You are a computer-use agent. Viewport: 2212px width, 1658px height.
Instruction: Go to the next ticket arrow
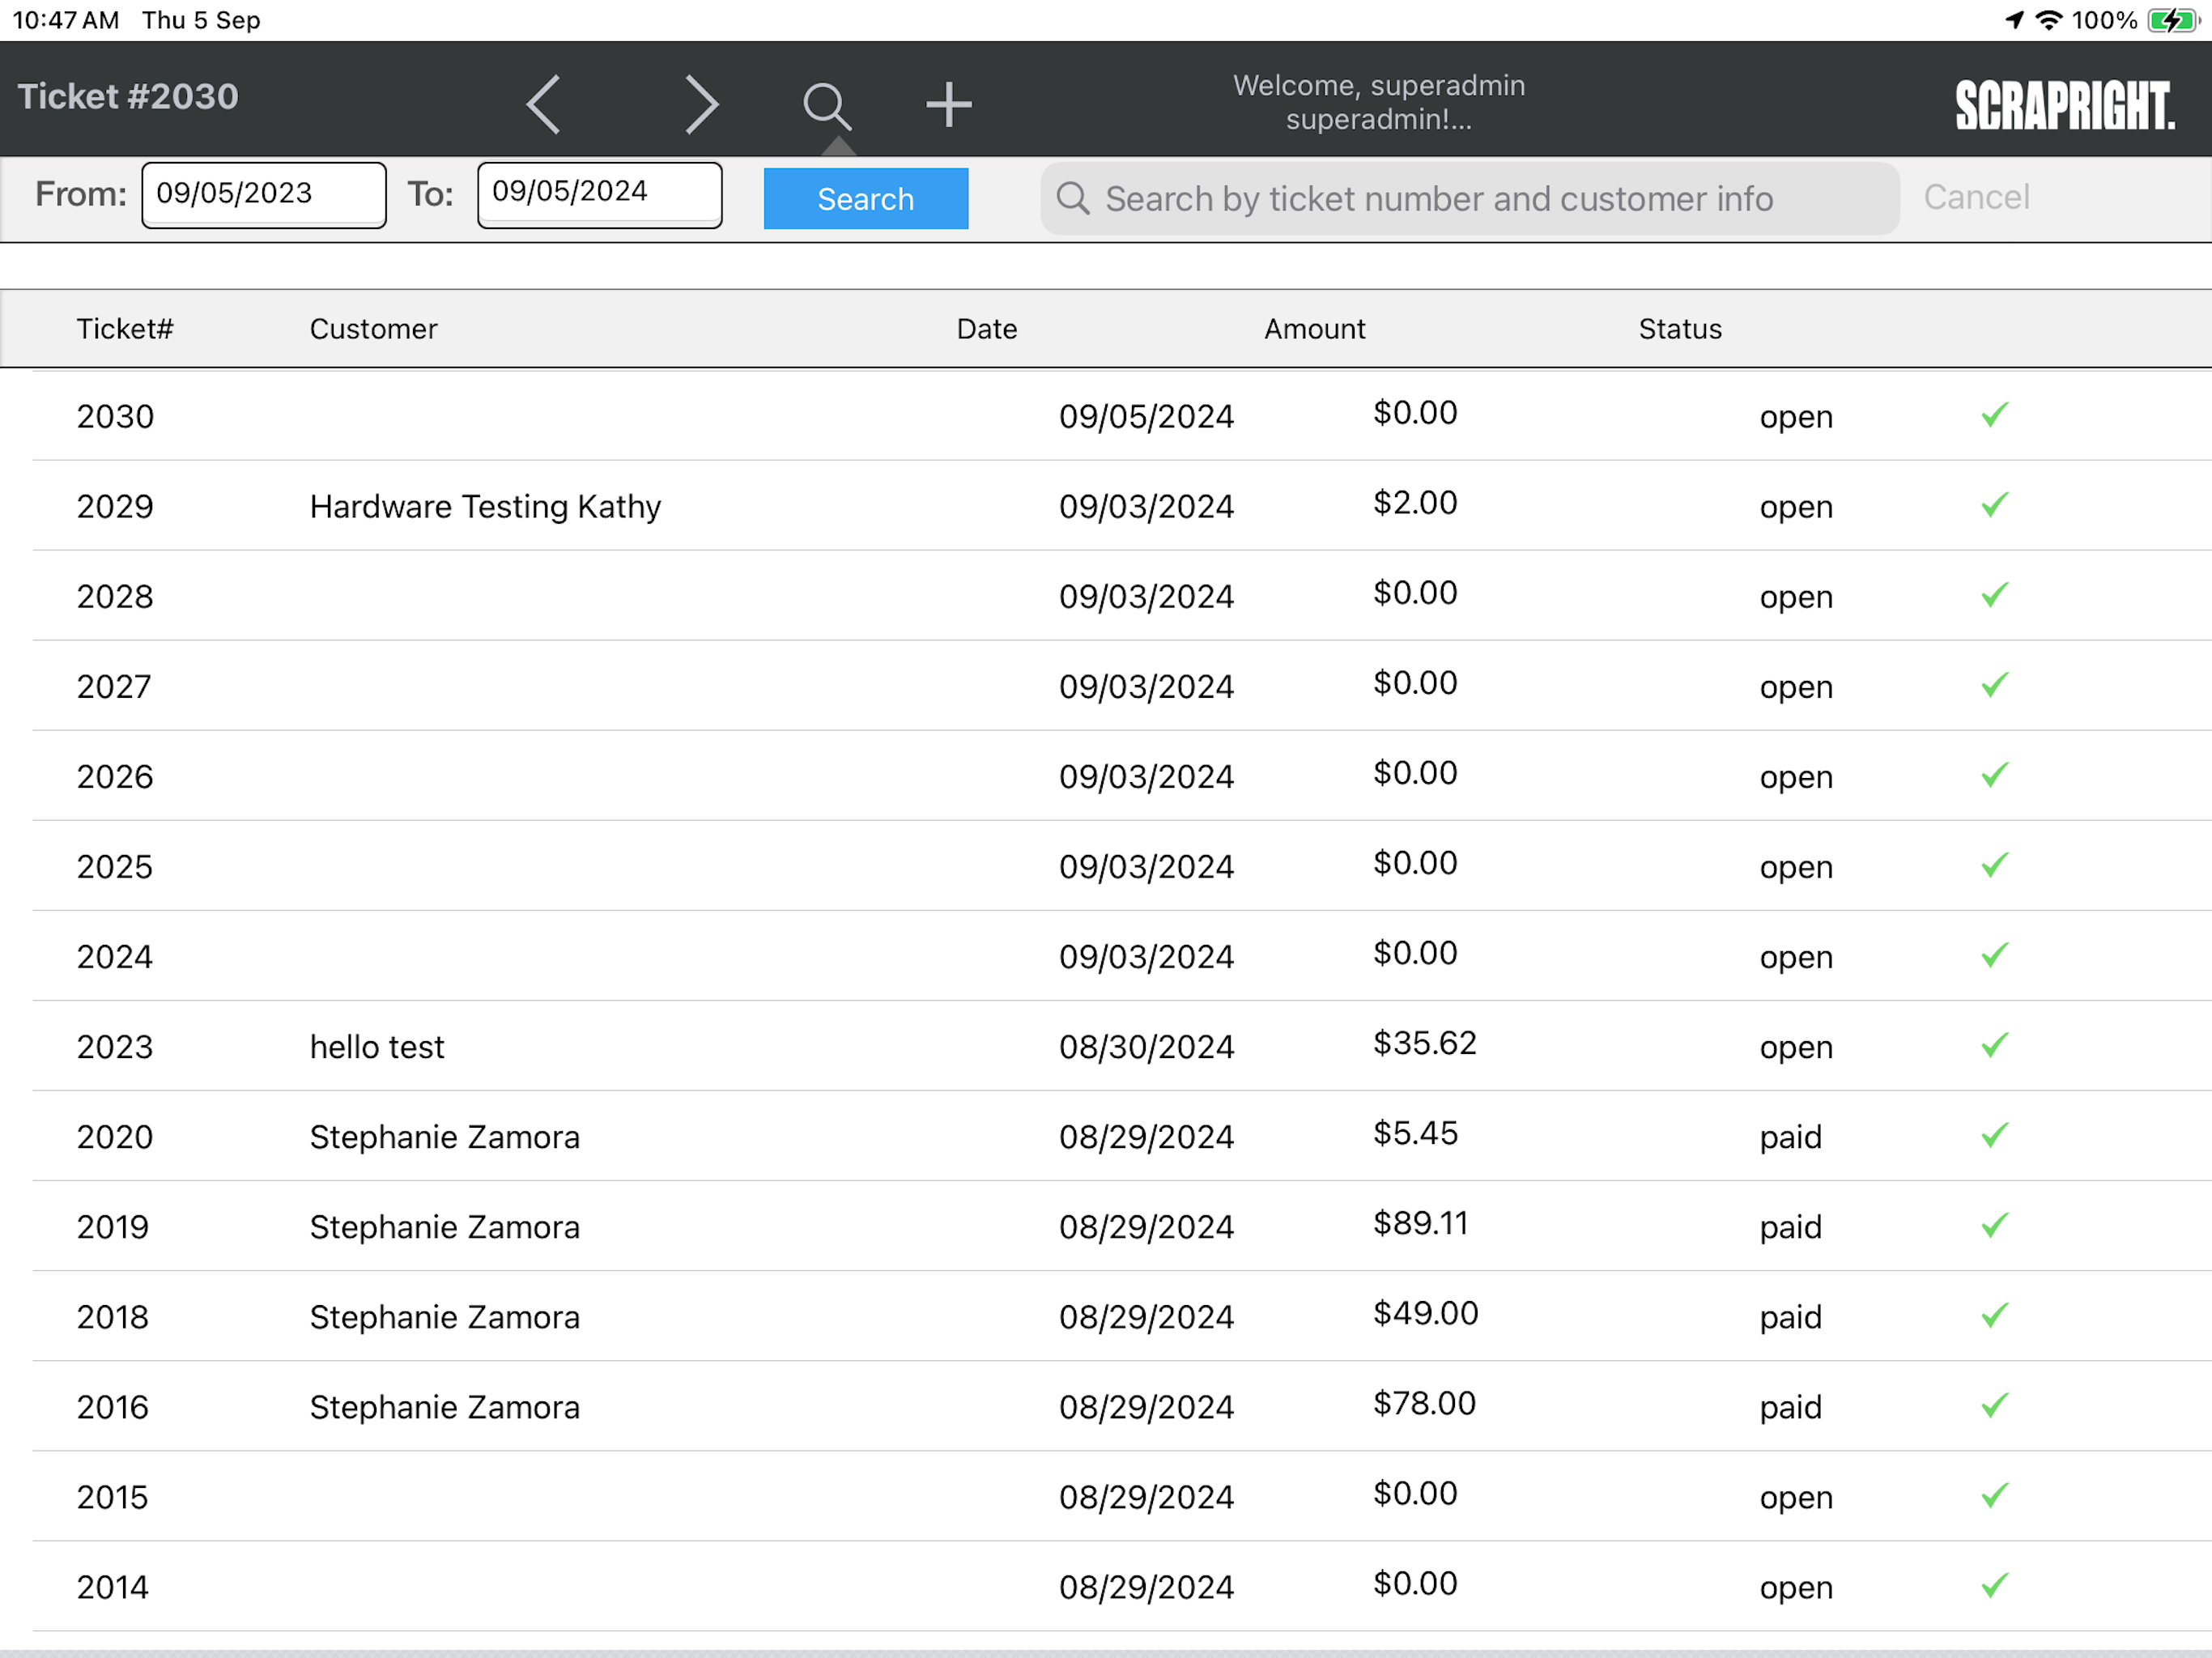tap(702, 104)
